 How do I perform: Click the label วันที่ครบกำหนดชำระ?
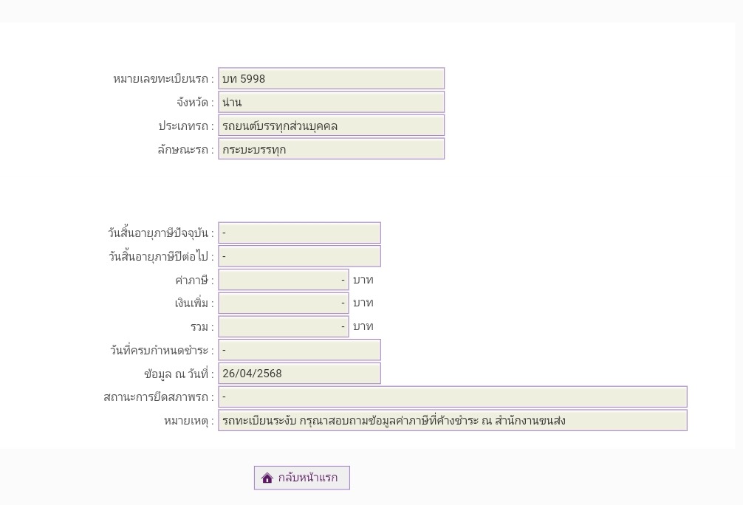[x=162, y=350]
